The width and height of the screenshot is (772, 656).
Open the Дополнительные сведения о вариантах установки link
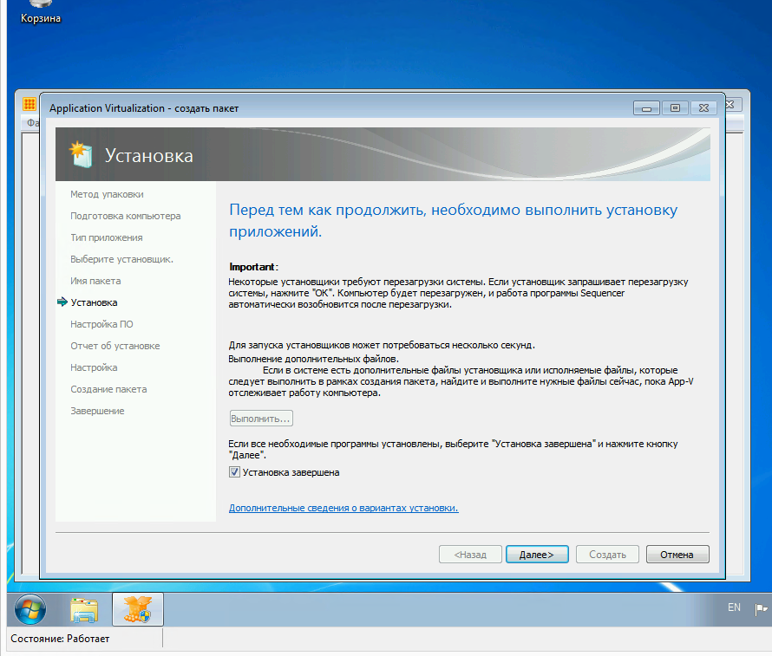pyautogui.click(x=343, y=508)
